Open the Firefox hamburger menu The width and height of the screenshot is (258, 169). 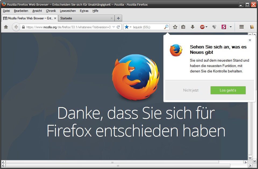click(242, 27)
